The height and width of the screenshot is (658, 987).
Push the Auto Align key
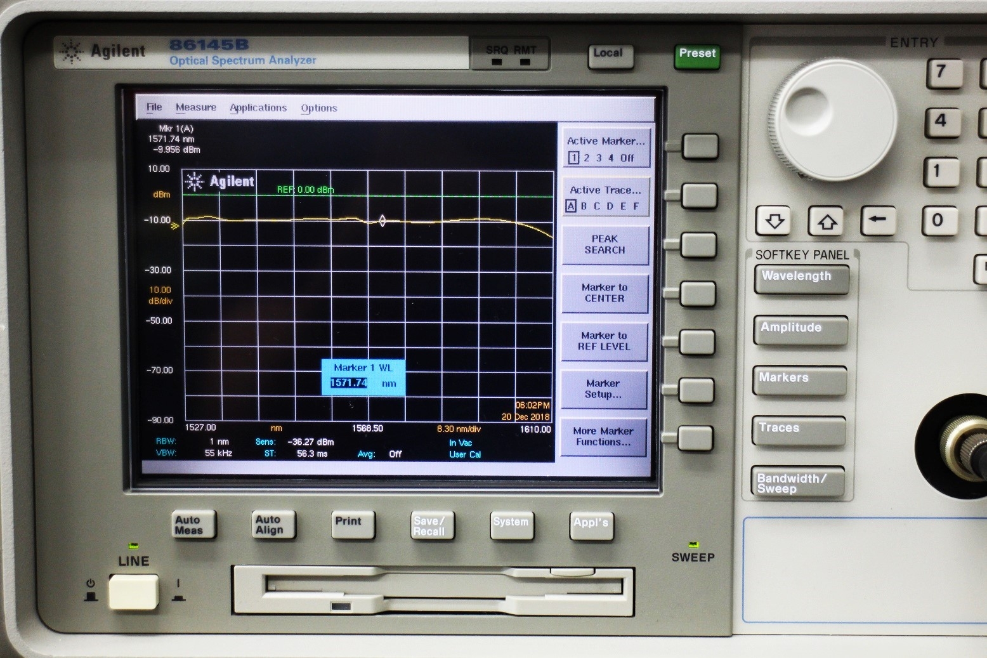click(x=273, y=525)
